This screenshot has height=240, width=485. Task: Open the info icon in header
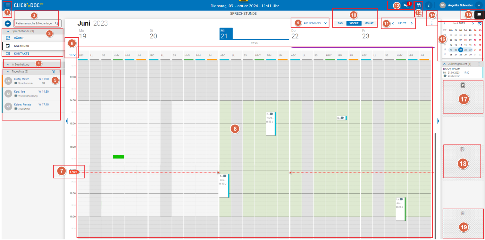(429, 5)
